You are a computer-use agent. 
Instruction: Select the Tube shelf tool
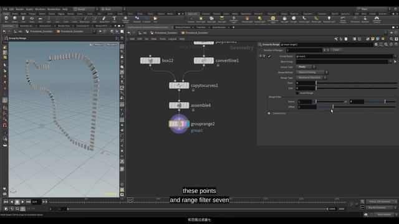click(23, 19)
